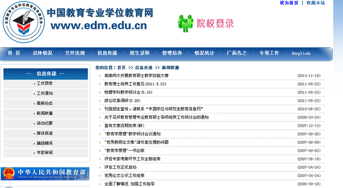Click the date (2007-06-19)
Screen dimensions: 343x188
click(x=309, y=159)
